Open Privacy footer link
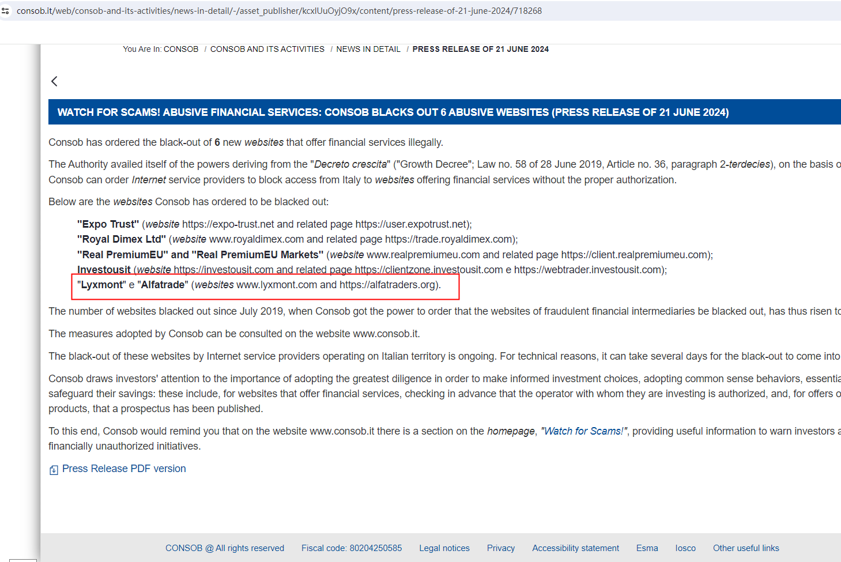 coord(501,548)
